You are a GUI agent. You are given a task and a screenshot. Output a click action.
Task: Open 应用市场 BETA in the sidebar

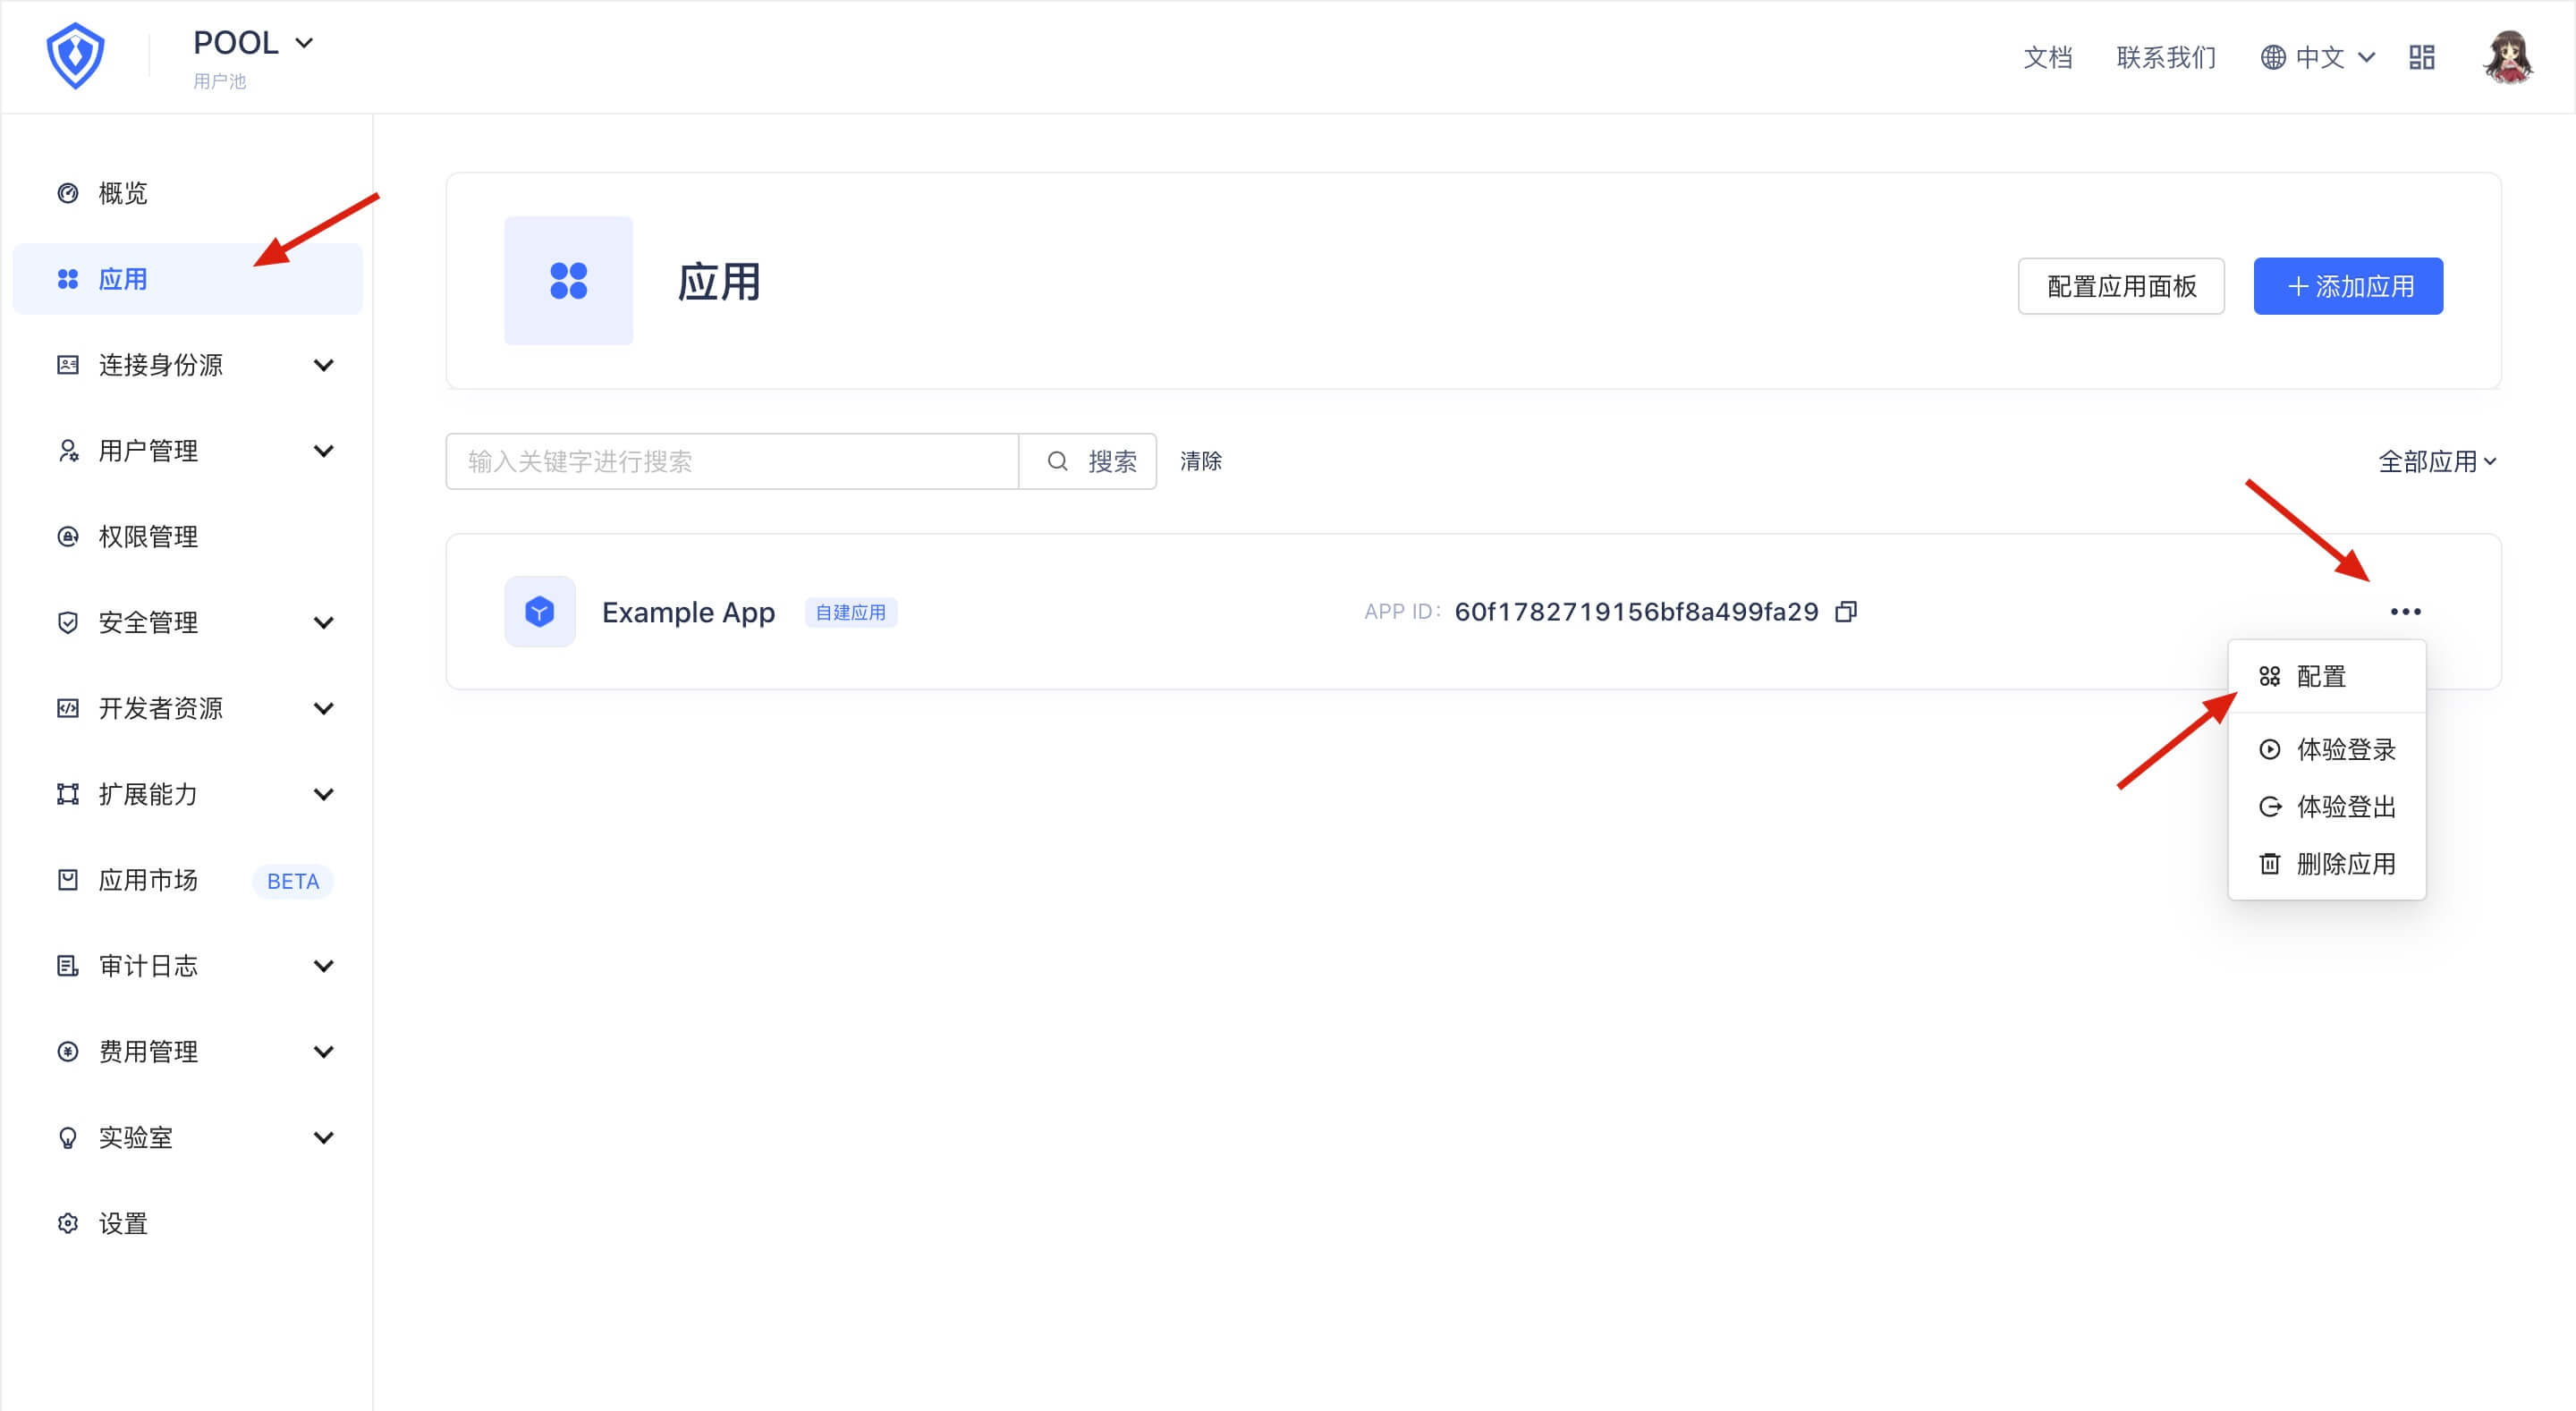pos(147,880)
